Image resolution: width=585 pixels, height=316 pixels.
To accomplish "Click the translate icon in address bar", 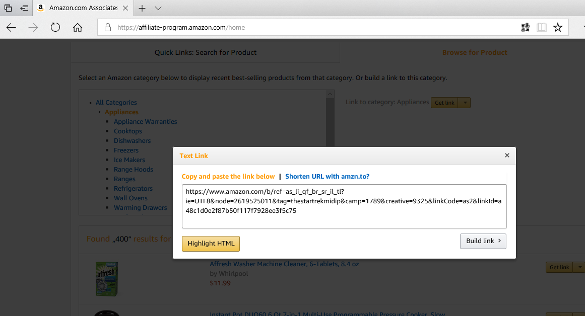I will (526, 28).
